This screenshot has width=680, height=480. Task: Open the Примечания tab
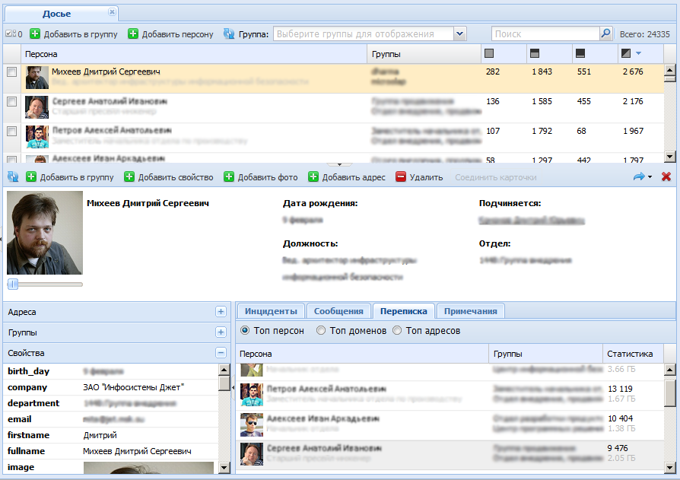click(x=471, y=311)
